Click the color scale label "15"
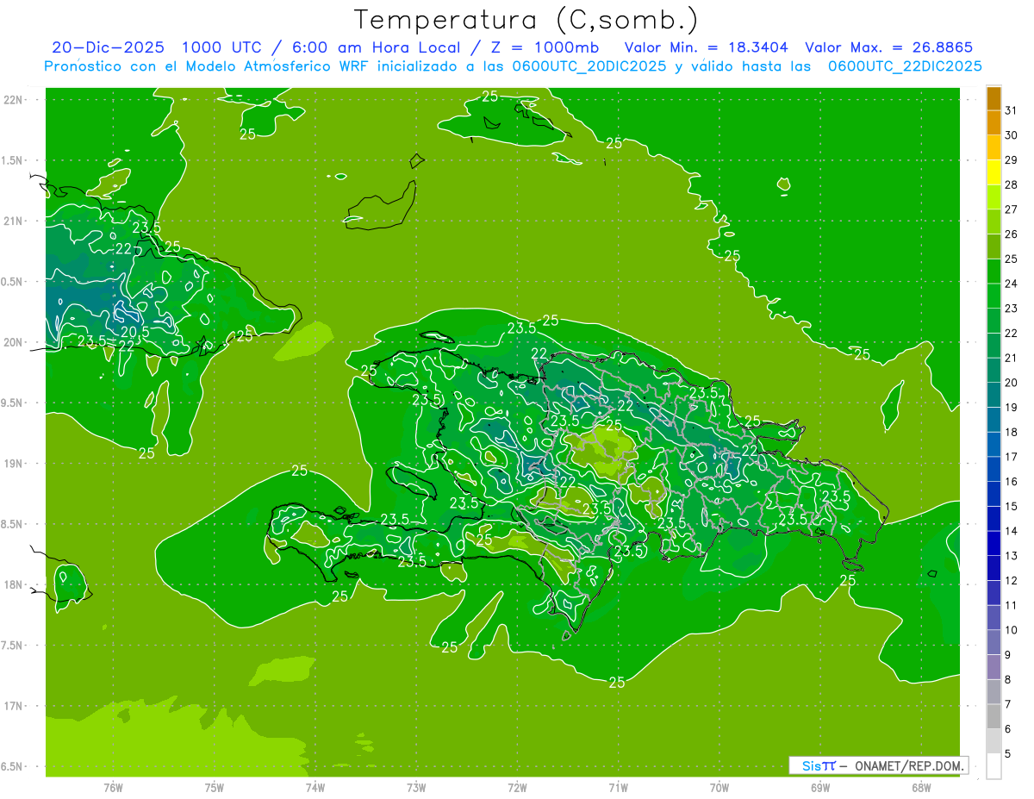 point(1012,506)
